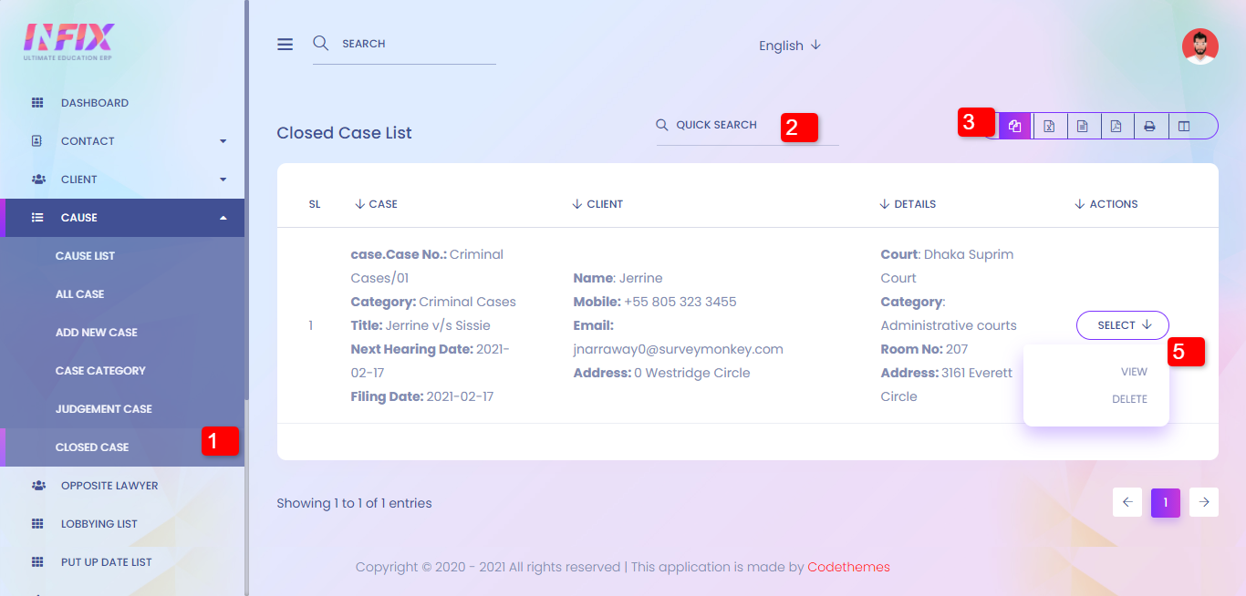Choose View from the actions menu

[x=1134, y=372]
